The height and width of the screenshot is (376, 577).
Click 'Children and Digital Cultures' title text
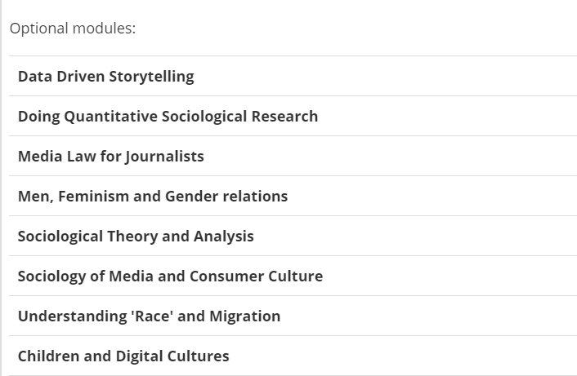pyautogui.click(x=123, y=356)
